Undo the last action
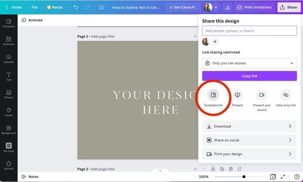 tap(76, 8)
